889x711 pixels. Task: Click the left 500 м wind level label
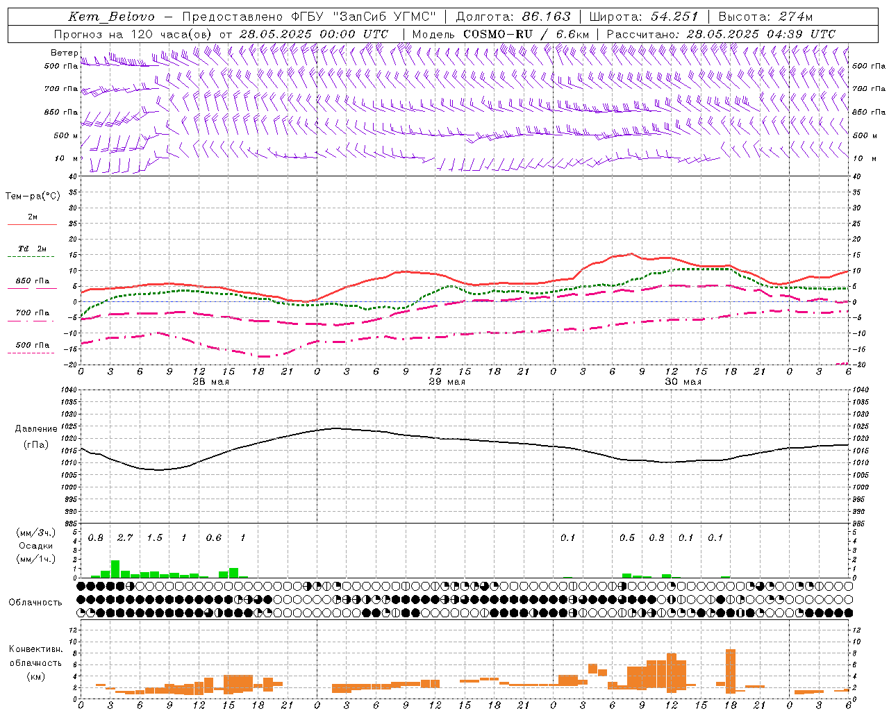(x=65, y=135)
